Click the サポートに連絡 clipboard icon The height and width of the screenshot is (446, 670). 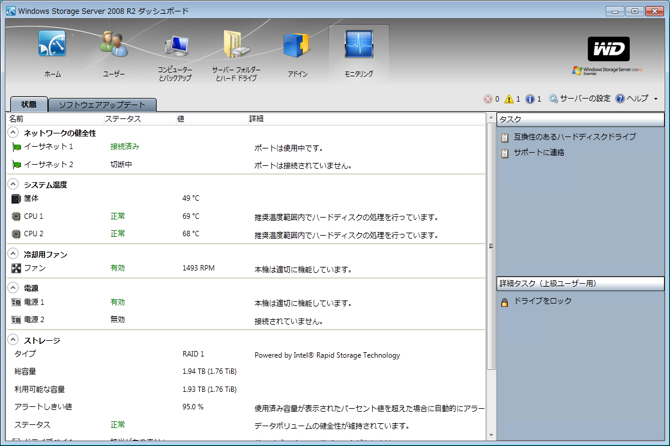(x=505, y=153)
